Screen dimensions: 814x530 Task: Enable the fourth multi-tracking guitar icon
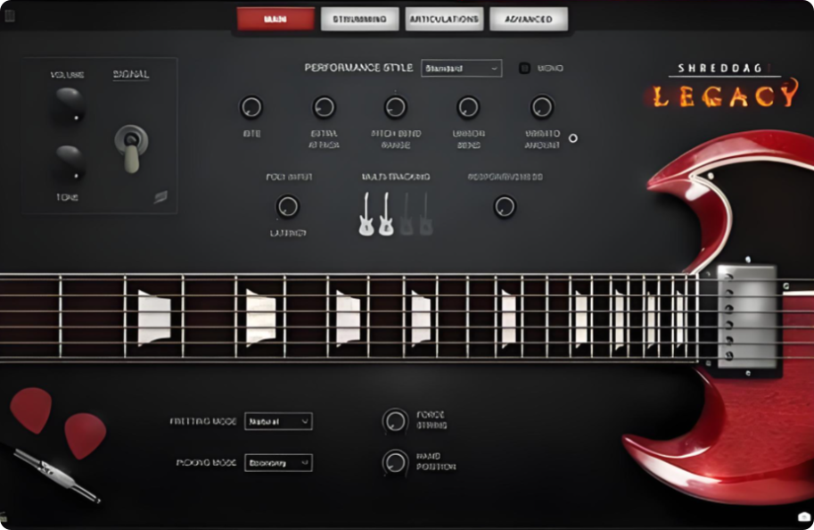coord(425,214)
